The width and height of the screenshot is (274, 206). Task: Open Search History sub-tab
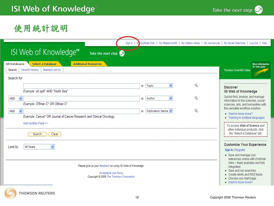[x=30, y=70]
